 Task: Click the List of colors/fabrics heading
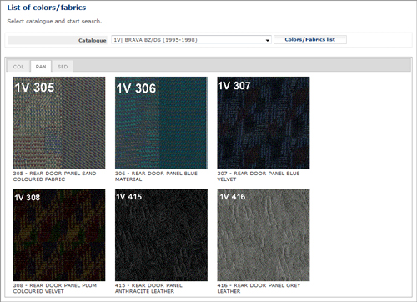(47, 8)
